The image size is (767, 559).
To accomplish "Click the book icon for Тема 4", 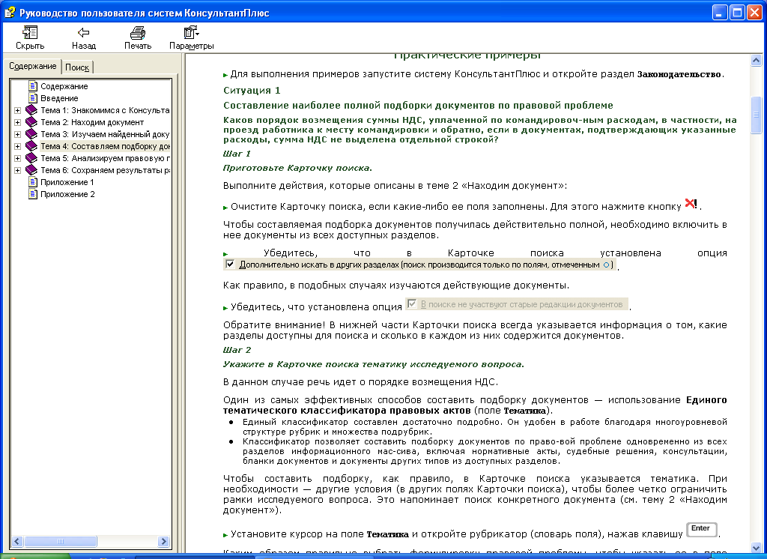I will (x=31, y=146).
